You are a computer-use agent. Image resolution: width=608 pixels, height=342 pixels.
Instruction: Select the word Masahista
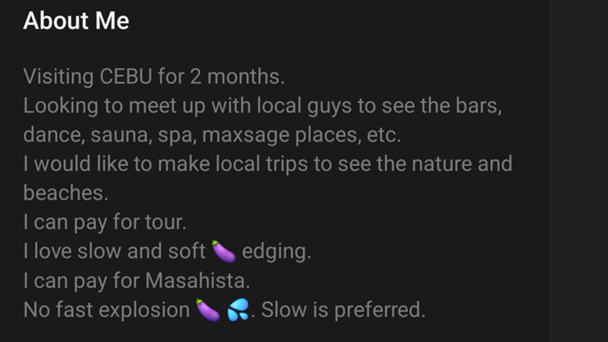(x=198, y=280)
